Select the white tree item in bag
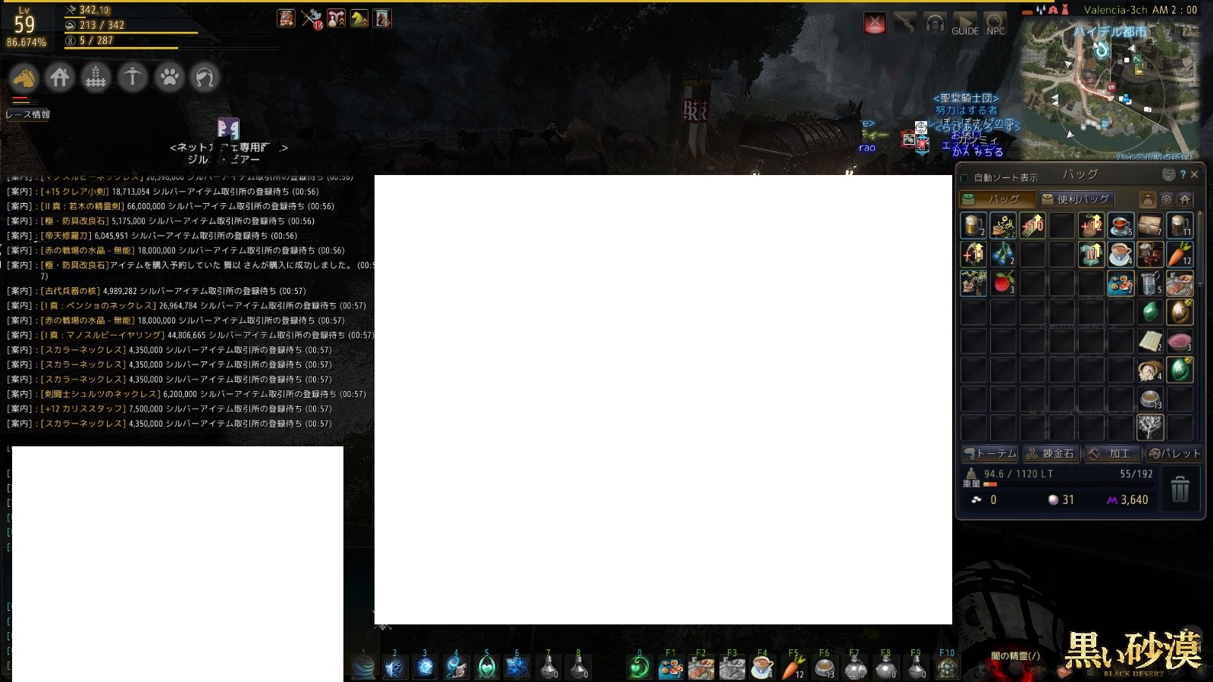Image resolution: width=1213 pixels, height=682 pixels. (1150, 427)
